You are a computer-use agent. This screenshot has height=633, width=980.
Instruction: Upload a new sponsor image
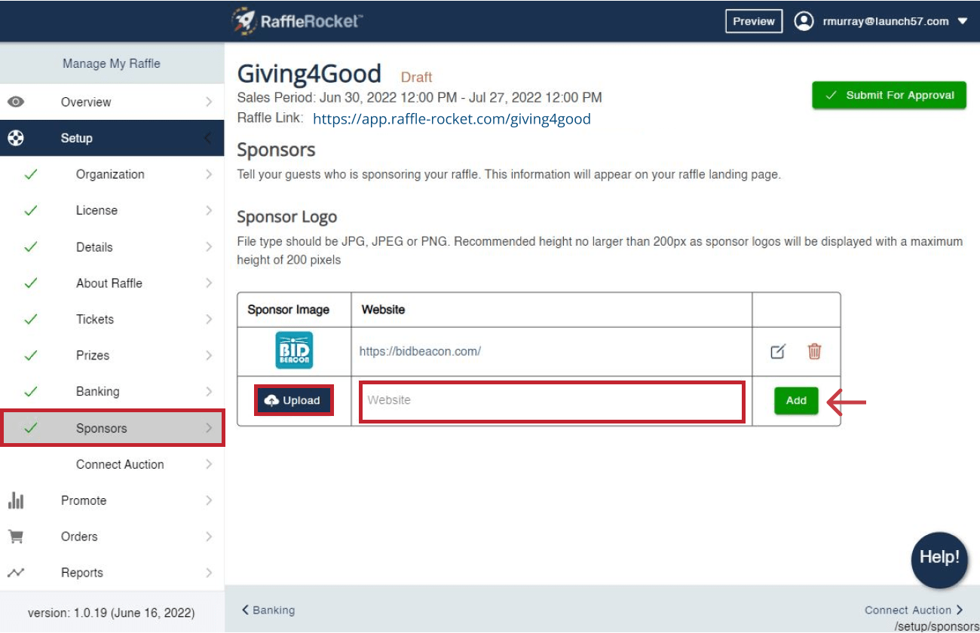pyautogui.click(x=294, y=400)
